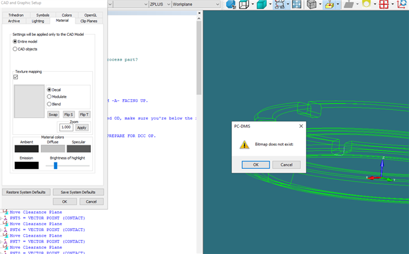Select the wireframe cube view icon
Image resolution: width=409 pixels, height=254 pixels.
pos(244,4)
